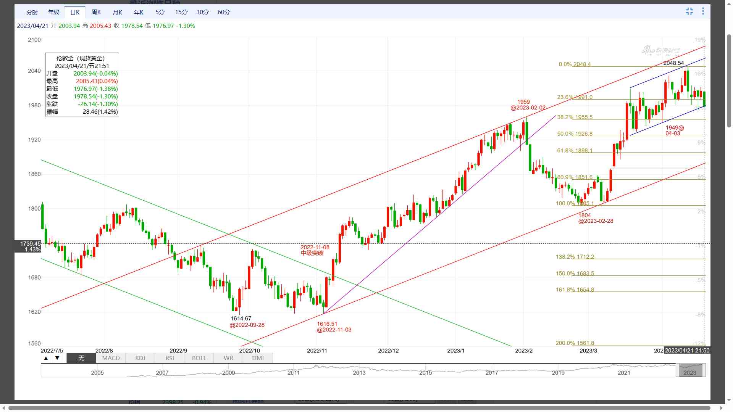Enable the MACD indicator

click(111, 358)
